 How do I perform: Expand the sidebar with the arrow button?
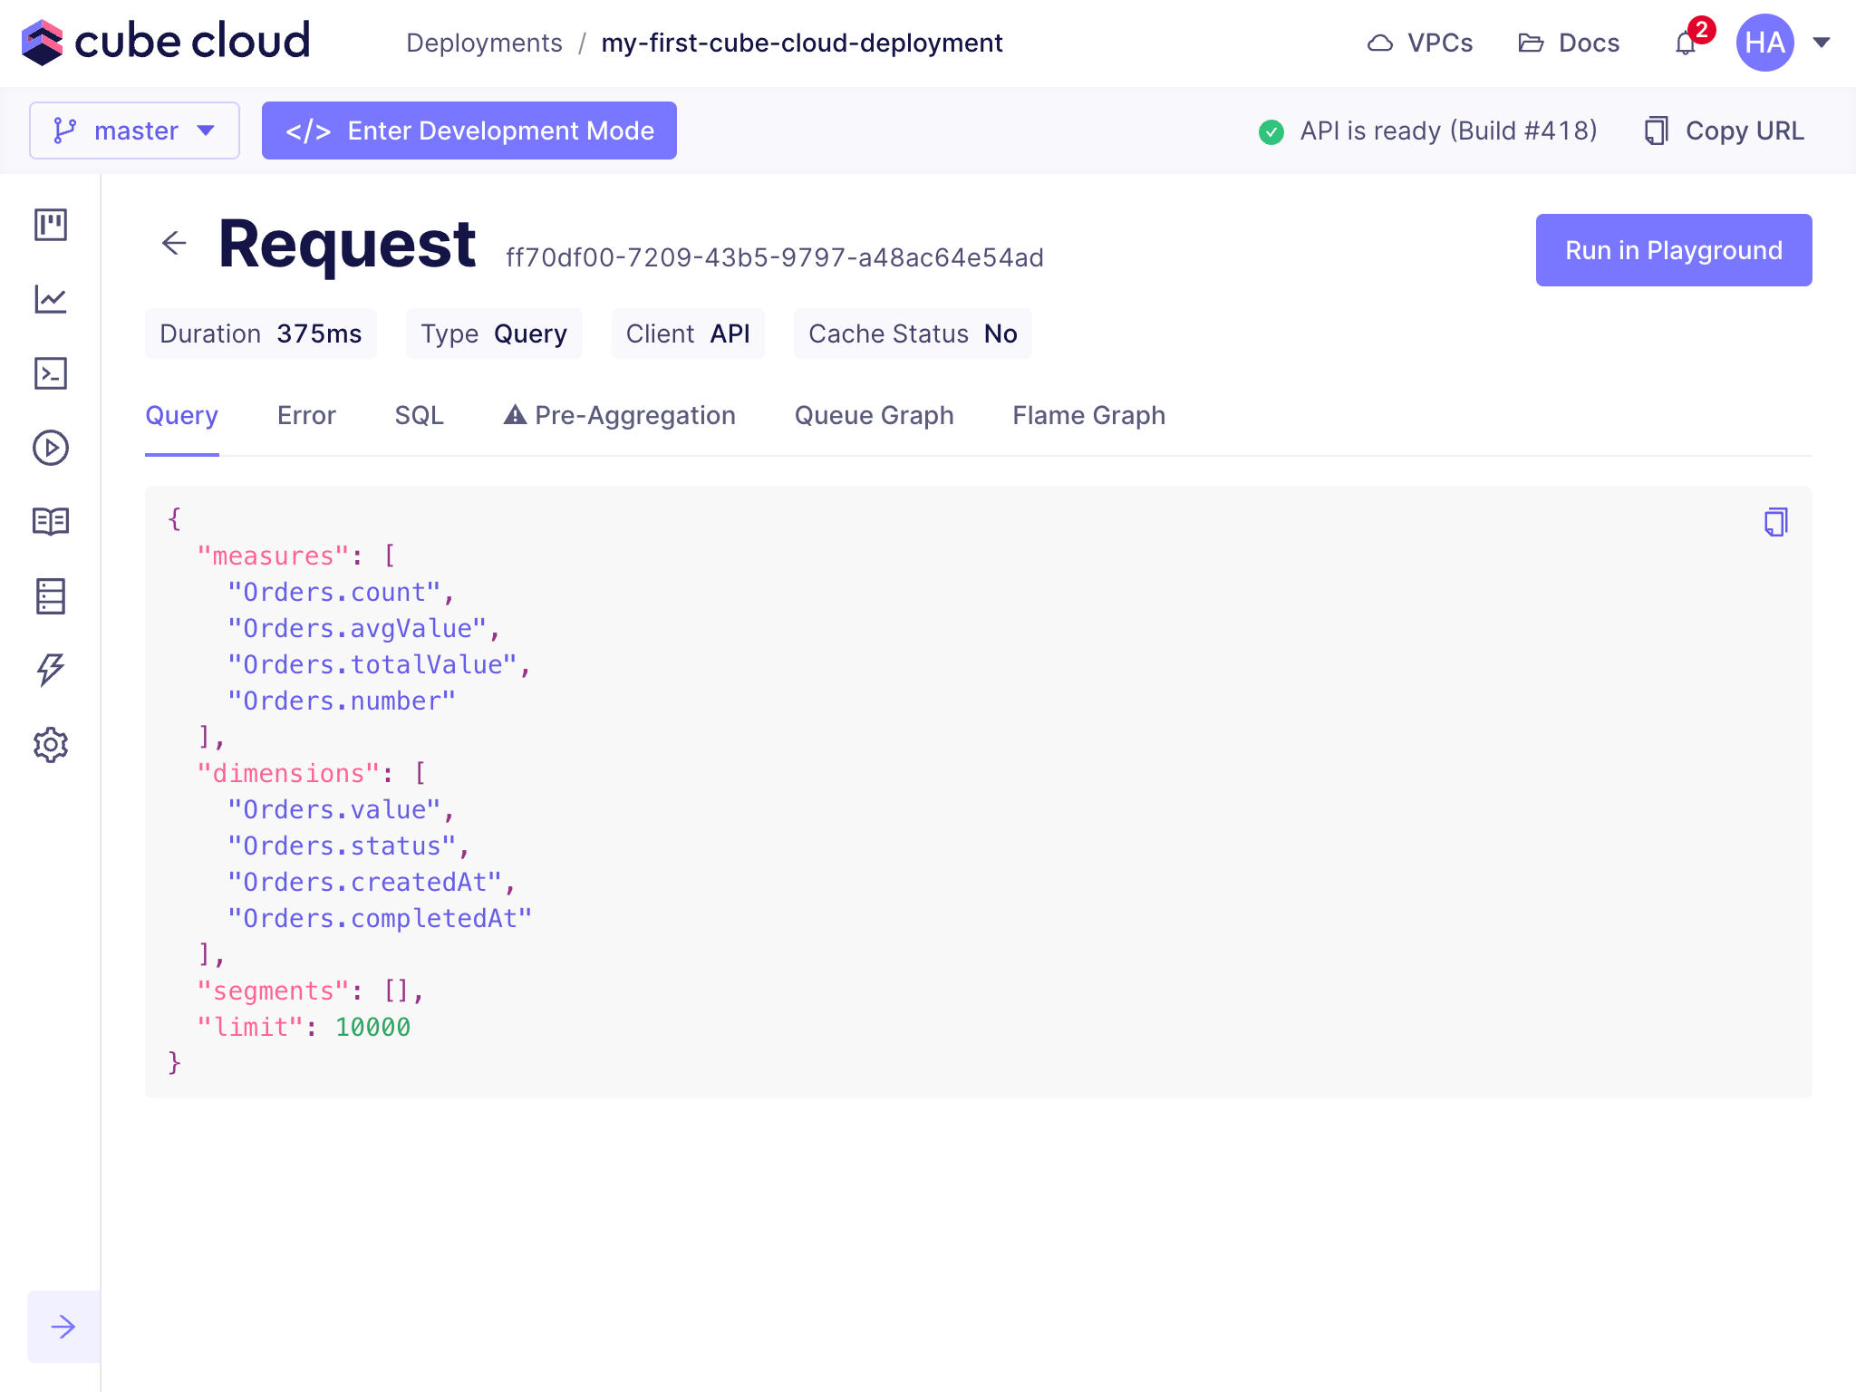(63, 1327)
